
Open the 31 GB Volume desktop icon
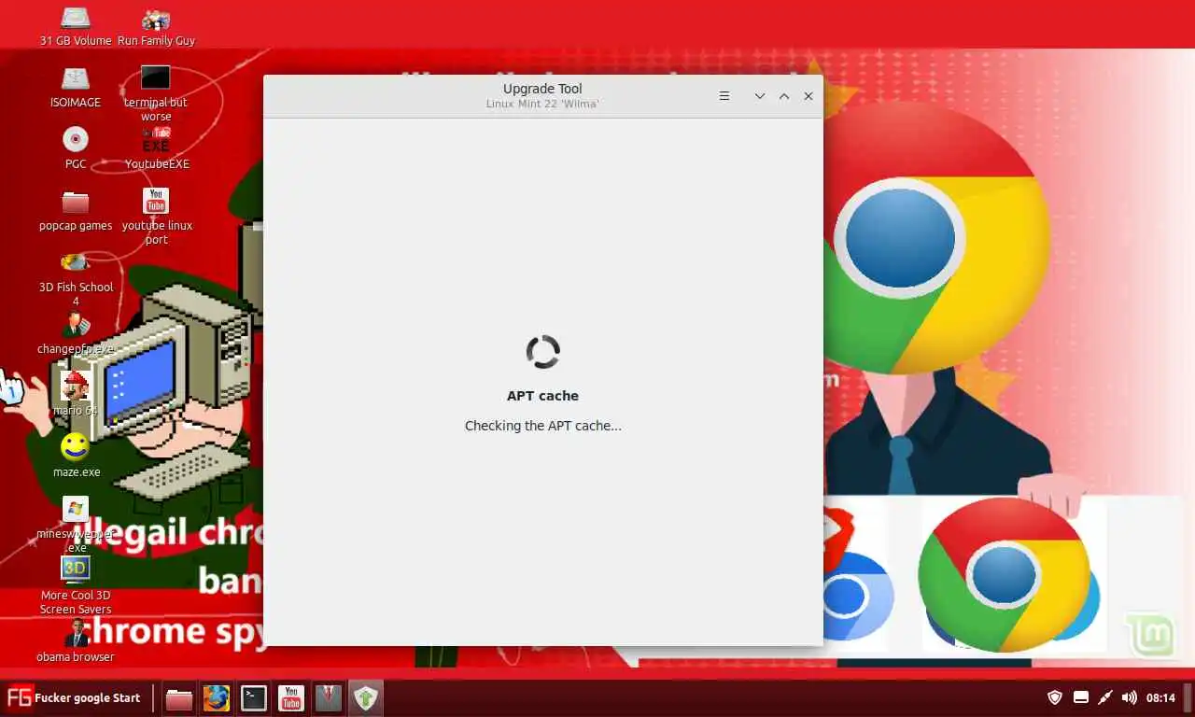tap(76, 26)
